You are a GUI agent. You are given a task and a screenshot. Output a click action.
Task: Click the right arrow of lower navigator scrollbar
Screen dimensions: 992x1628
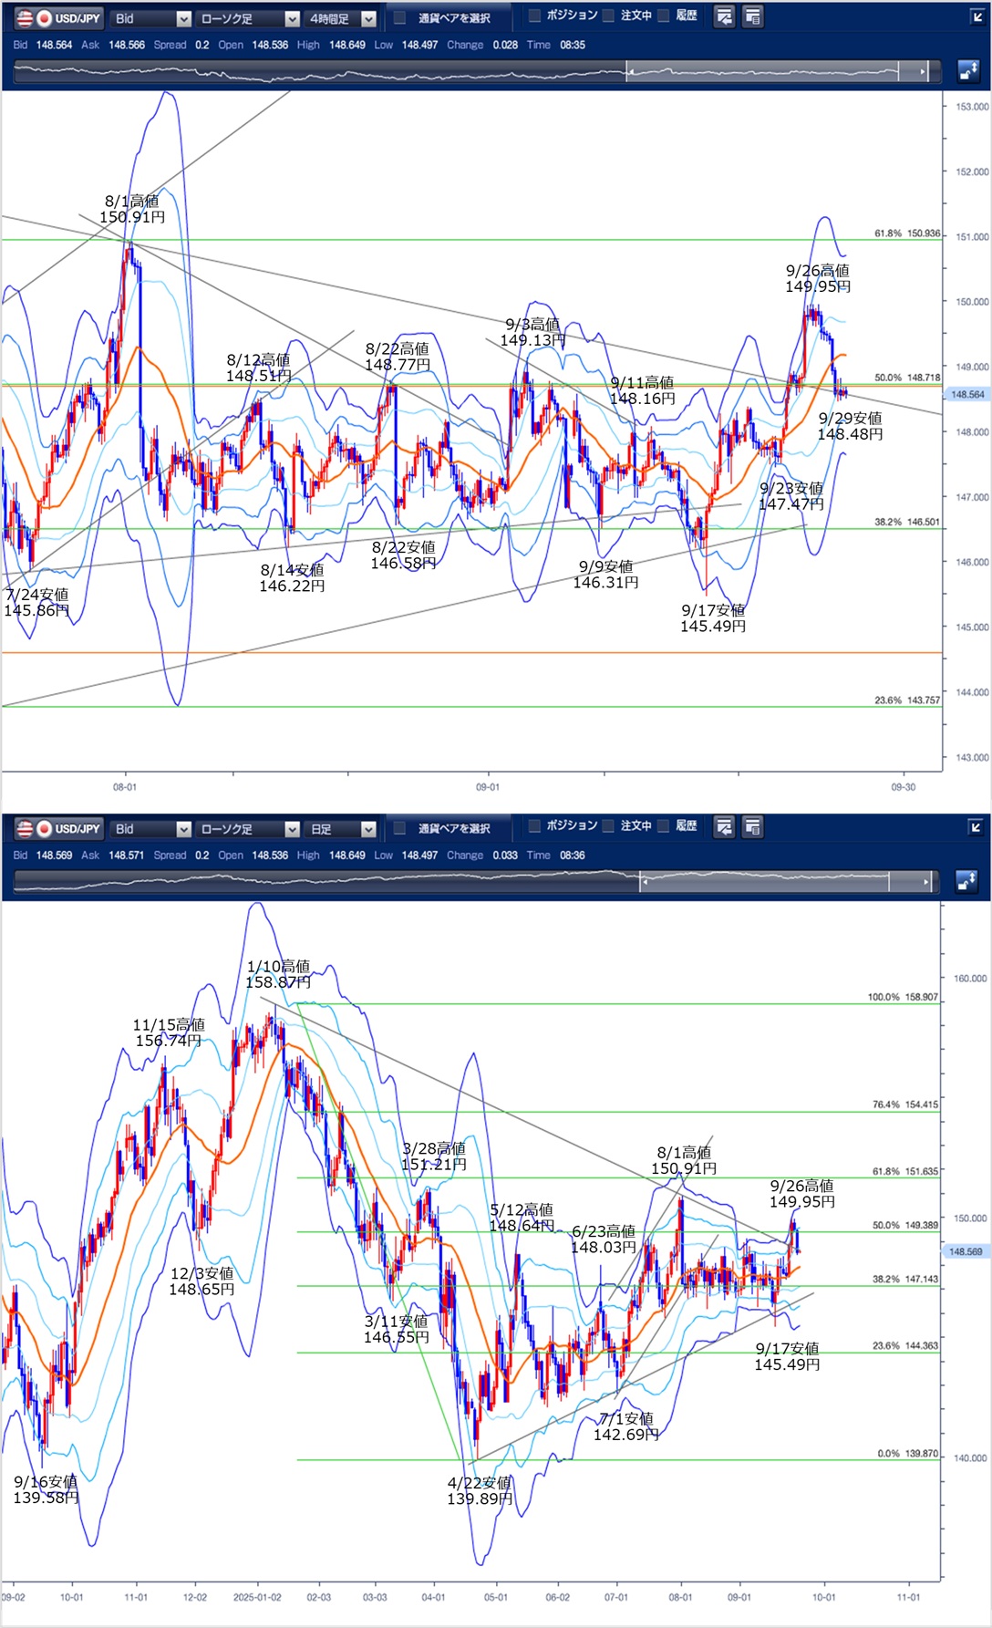[x=926, y=882]
